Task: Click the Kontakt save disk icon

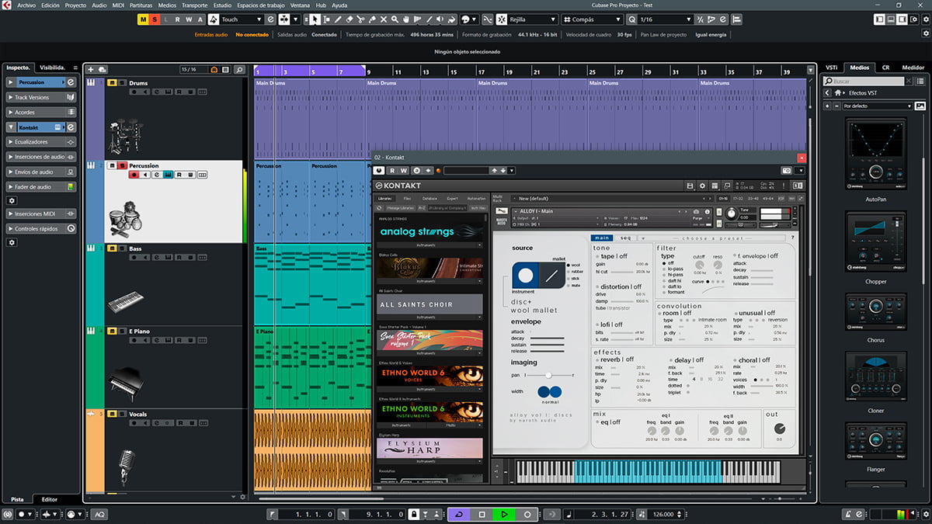Action: point(690,186)
